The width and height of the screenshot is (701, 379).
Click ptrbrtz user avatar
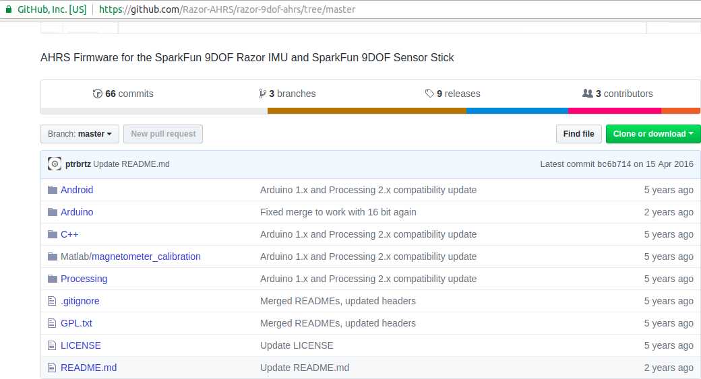(x=55, y=164)
